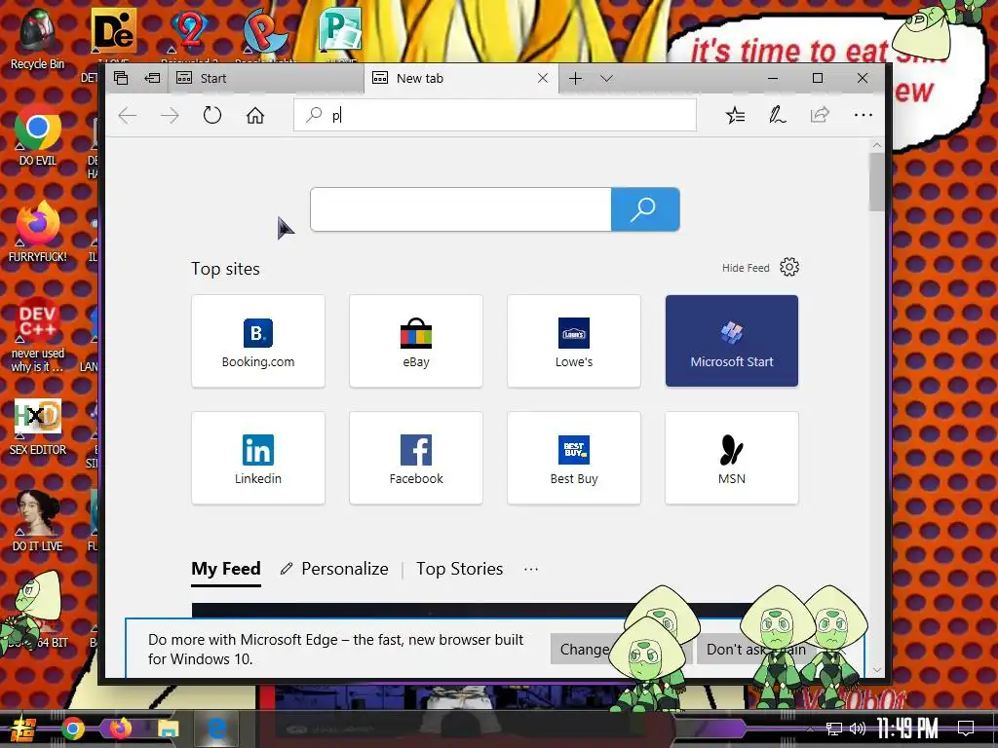Click the 11:49 PM taskbar clock
998x748 pixels.
tap(907, 729)
